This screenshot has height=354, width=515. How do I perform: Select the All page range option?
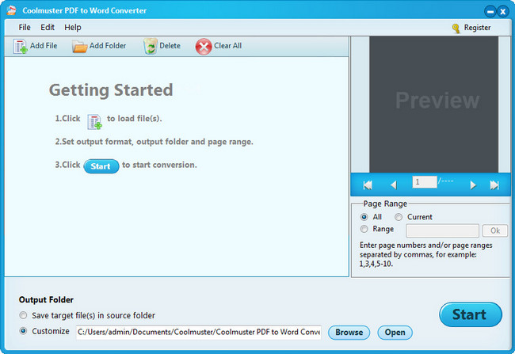point(364,217)
